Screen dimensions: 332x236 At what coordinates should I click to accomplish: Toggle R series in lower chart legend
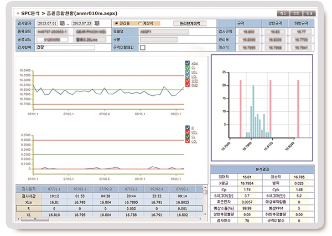(x=188, y=127)
